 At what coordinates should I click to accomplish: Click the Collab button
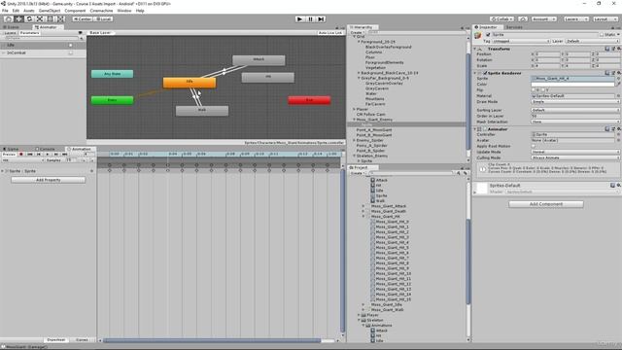[501, 19]
